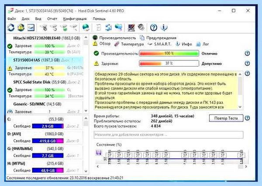Screen dimensions: 262x186
Task: Open the Отчёт menu
Action: [x=52, y=19]
